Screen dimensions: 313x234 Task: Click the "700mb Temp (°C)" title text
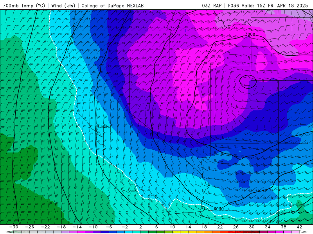pos(24,5)
